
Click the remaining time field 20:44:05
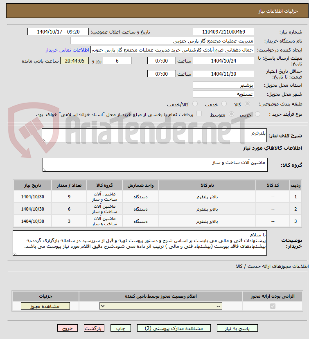[74, 61]
